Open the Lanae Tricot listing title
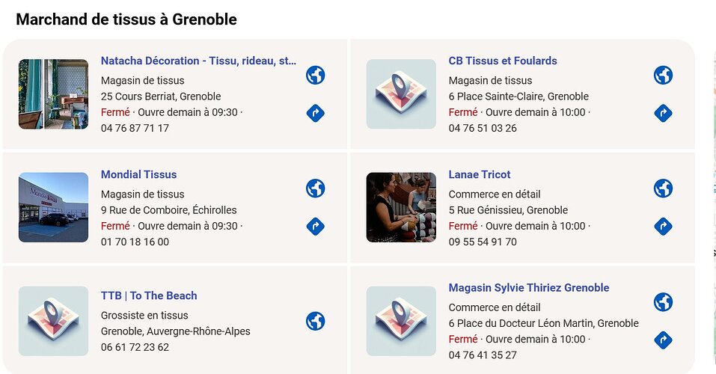 pyautogui.click(x=480, y=174)
